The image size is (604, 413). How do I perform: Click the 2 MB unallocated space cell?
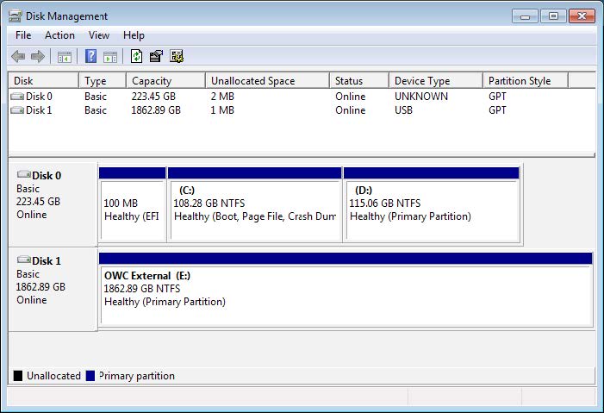(222, 97)
